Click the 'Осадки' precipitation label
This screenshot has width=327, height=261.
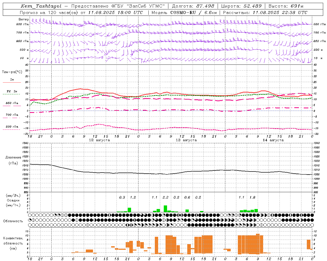pyautogui.click(x=13, y=200)
